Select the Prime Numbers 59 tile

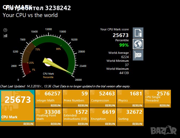coord(76,97)
